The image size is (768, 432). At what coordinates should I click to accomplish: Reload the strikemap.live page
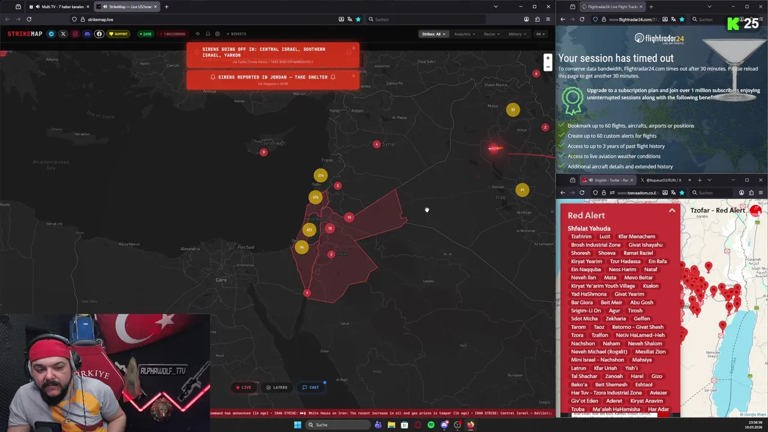(x=29, y=19)
